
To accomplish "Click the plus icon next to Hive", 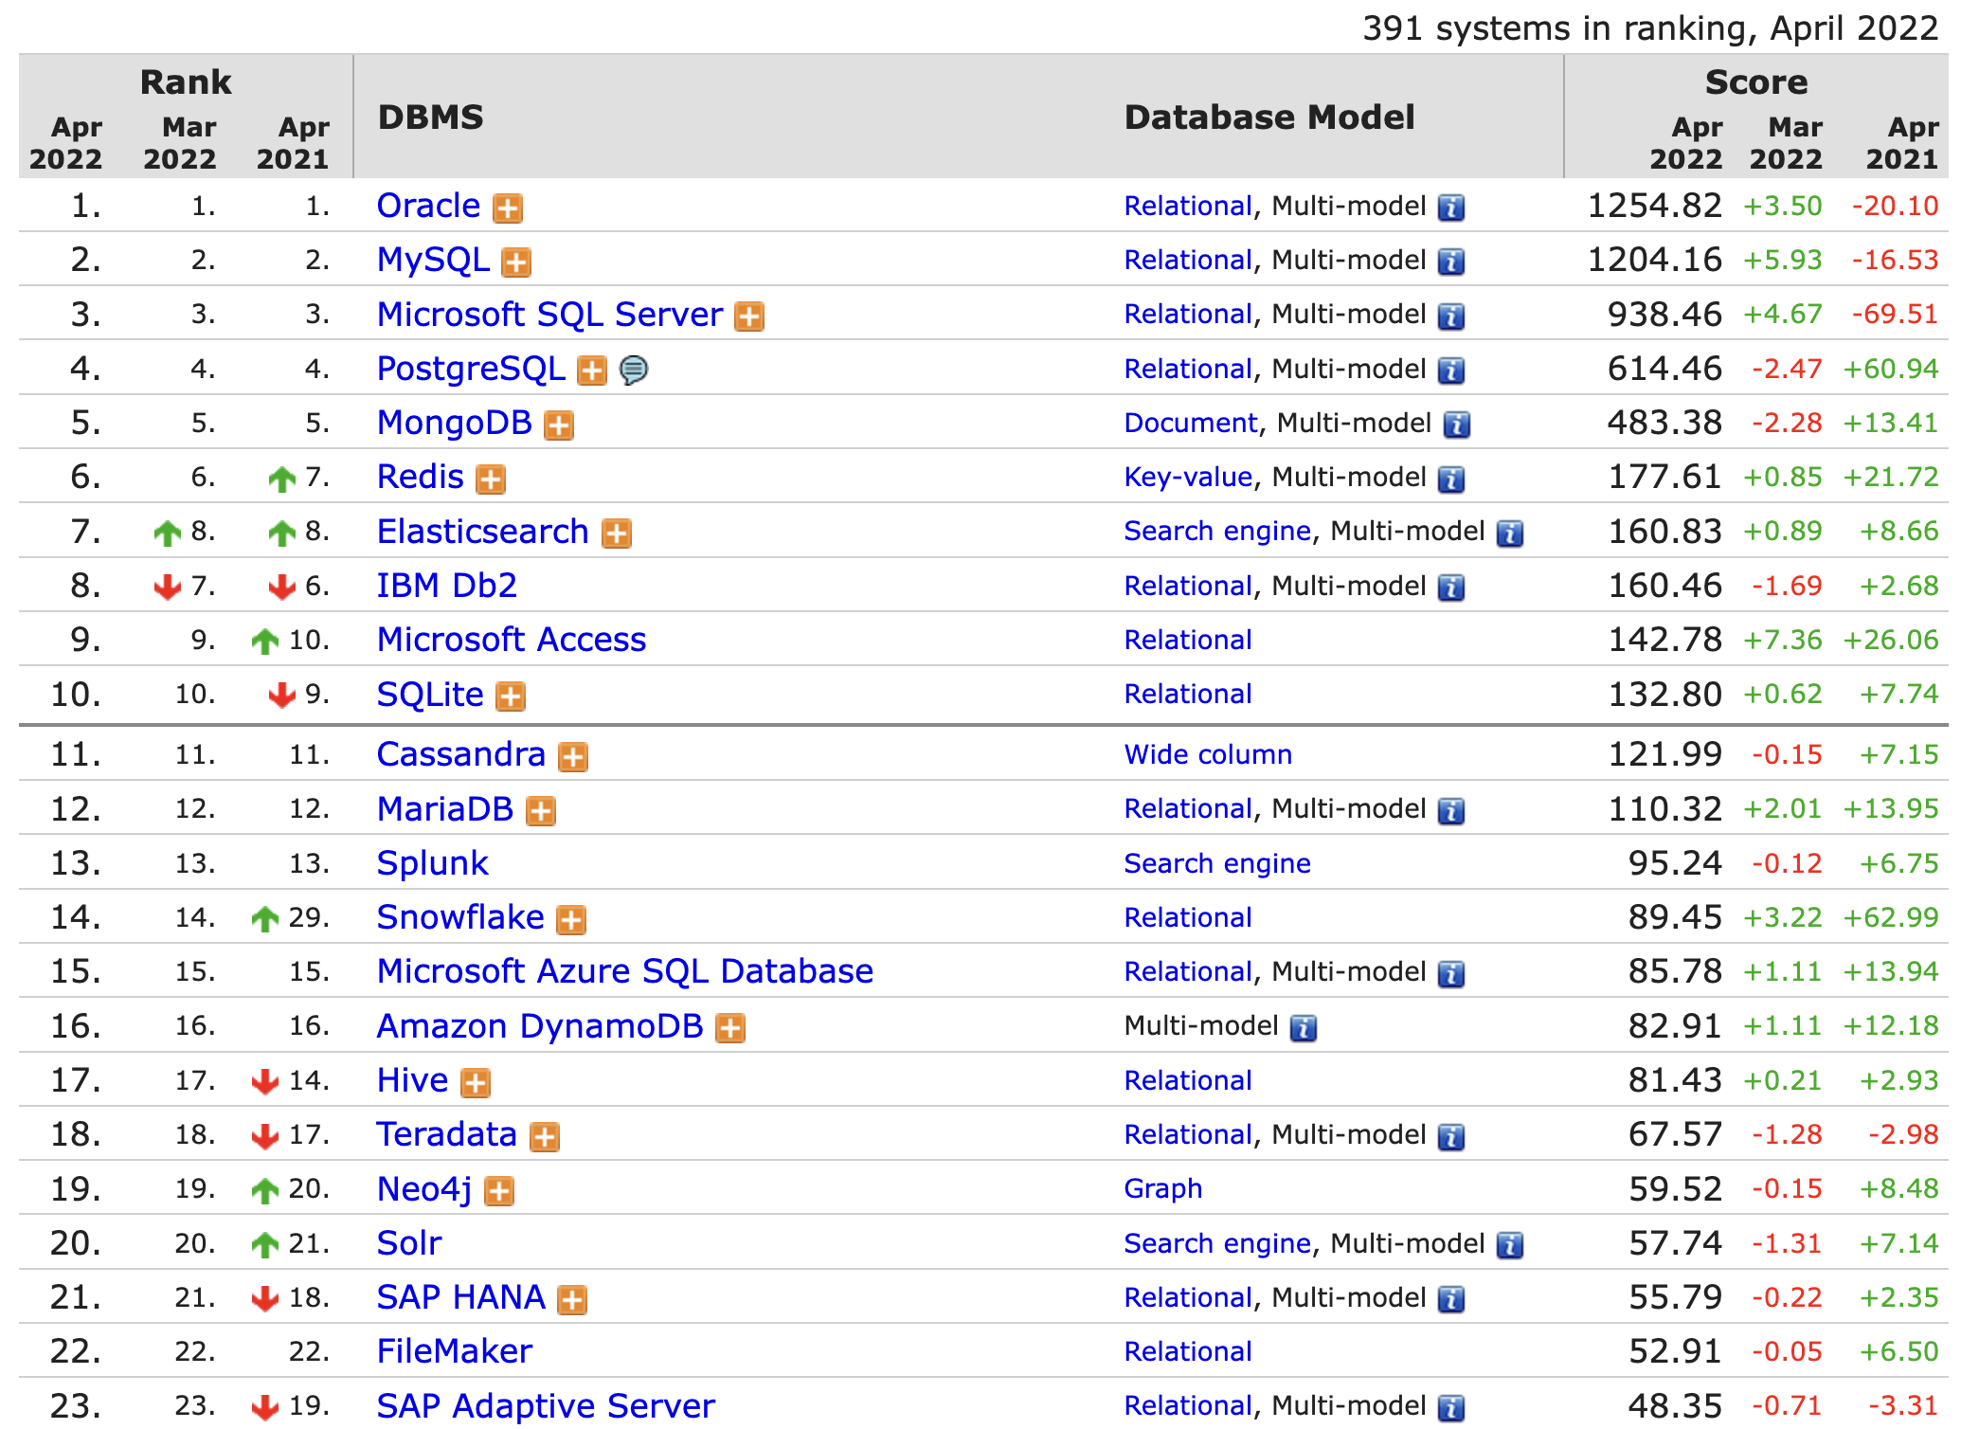I will [476, 1083].
